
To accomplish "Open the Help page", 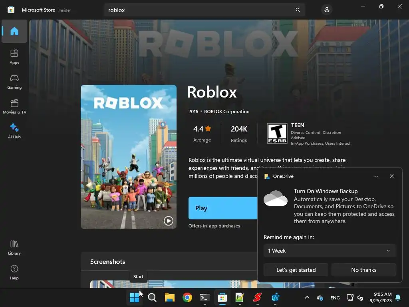I will pos(14,272).
